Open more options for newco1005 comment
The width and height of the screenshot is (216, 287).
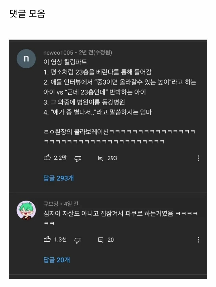point(198,158)
